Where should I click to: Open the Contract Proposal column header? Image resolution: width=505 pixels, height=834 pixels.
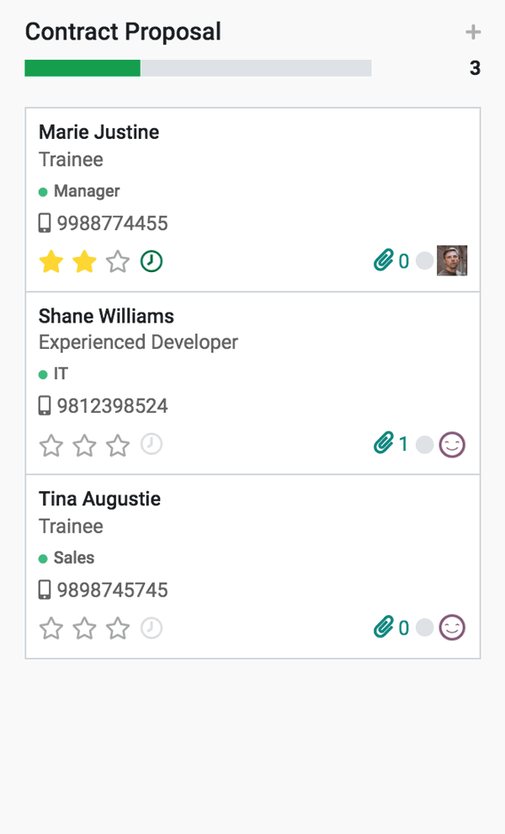(123, 32)
